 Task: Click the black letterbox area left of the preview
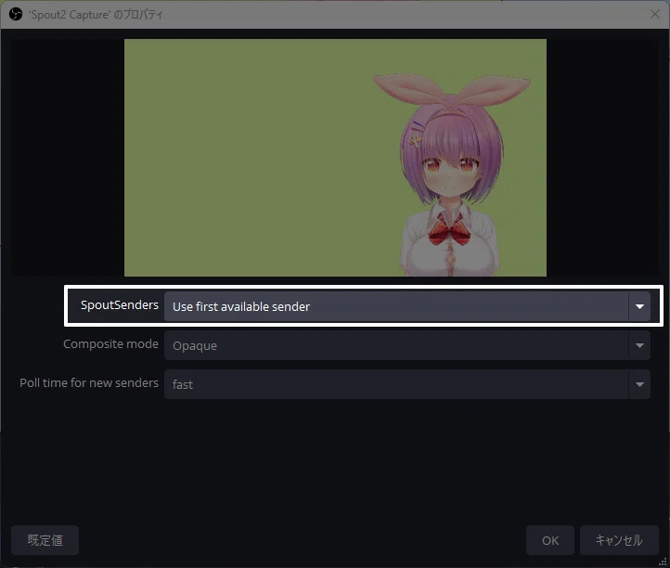tap(68, 158)
